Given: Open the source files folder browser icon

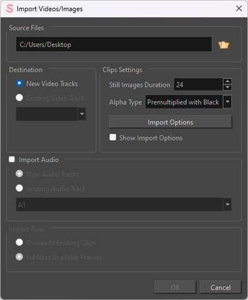Looking at the screenshot, I should [224, 45].
